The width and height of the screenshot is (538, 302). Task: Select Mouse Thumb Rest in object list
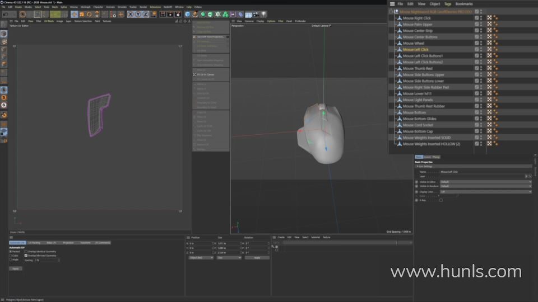418,68
